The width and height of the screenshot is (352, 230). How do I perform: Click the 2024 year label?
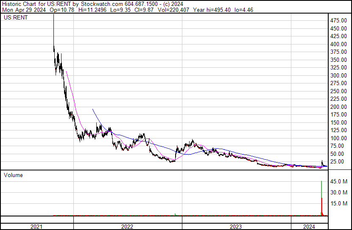coord(309,227)
